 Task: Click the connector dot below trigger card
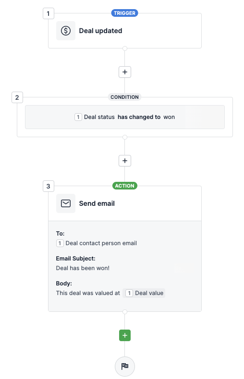point(125,48)
